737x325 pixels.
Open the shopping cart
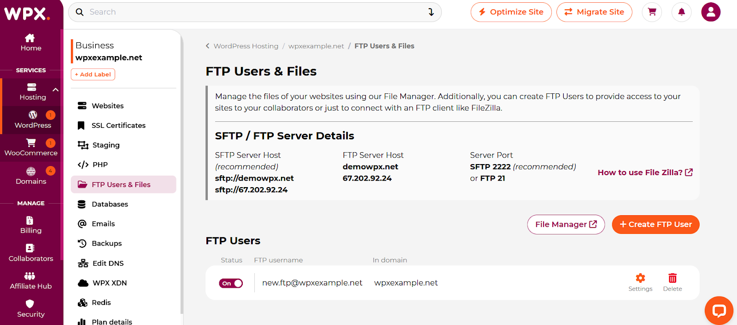point(652,12)
